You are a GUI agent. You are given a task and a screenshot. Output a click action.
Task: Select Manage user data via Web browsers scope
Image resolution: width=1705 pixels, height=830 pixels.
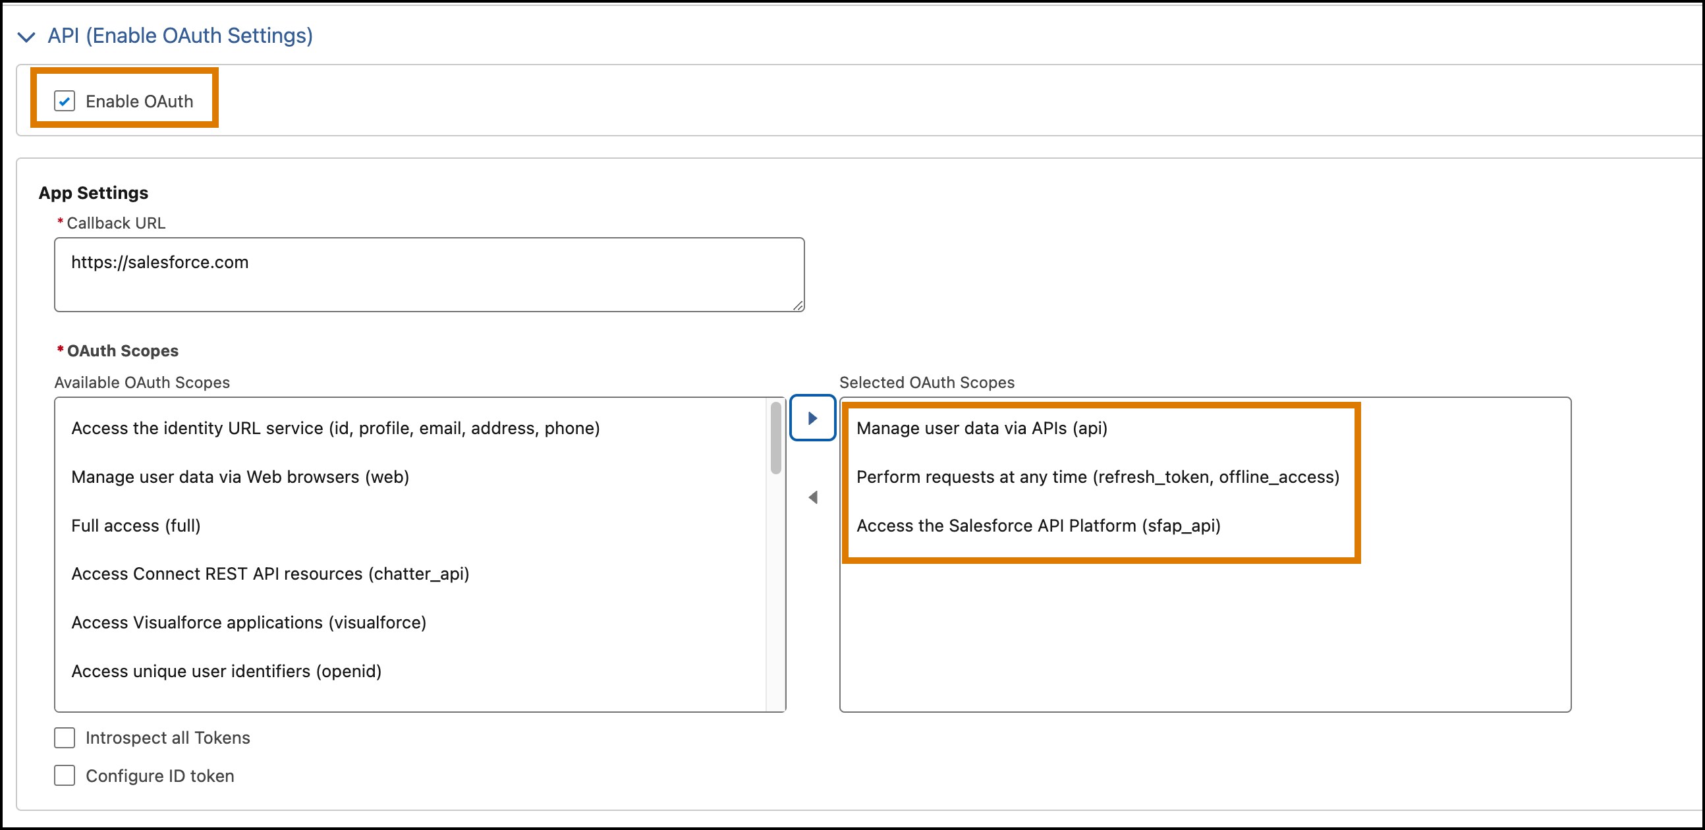click(x=240, y=476)
